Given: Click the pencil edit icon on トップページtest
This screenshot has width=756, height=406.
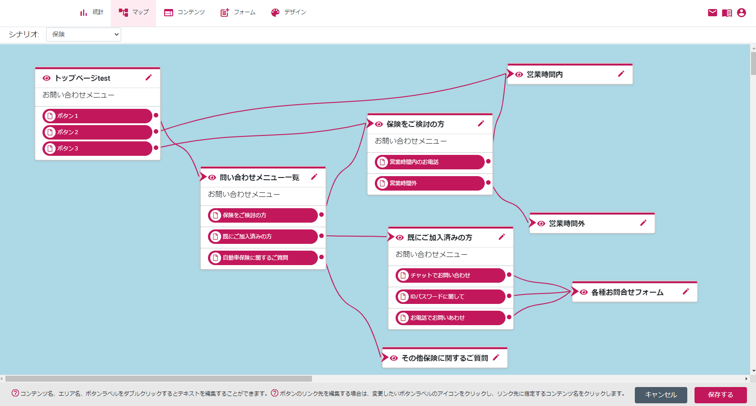Looking at the screenshot, I should click(x=148, y=78).
